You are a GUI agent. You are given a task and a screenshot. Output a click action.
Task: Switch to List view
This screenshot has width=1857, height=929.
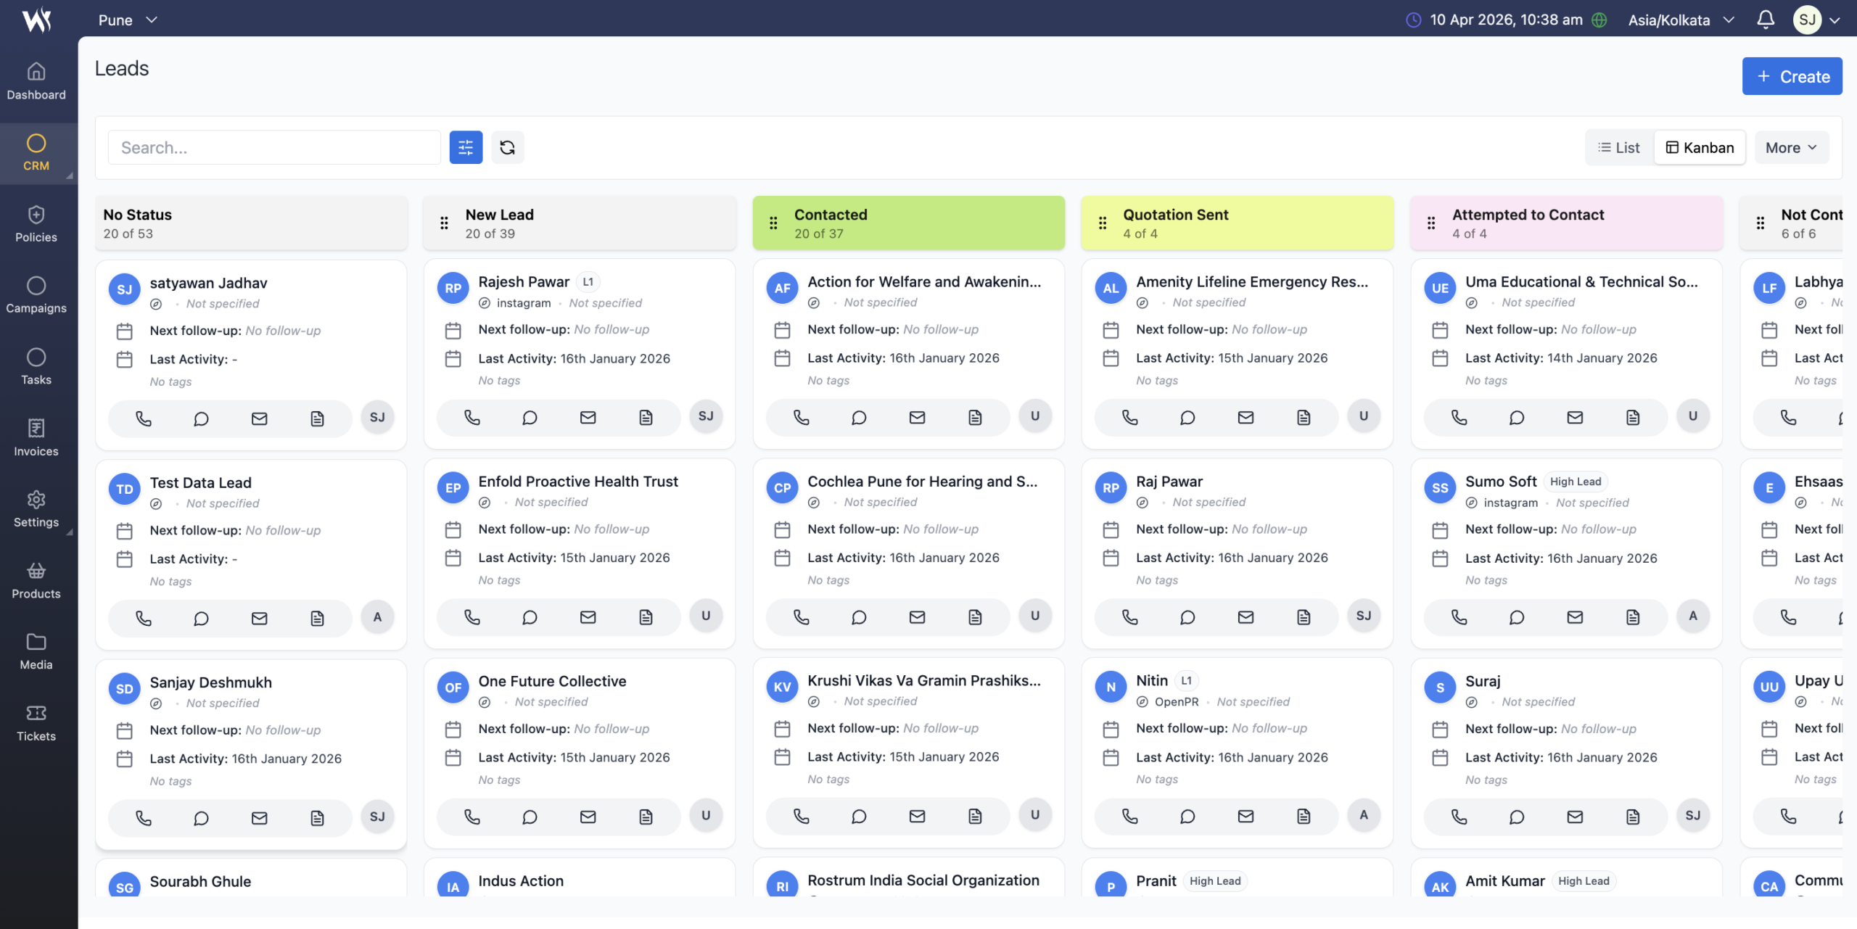(1619, 148)
